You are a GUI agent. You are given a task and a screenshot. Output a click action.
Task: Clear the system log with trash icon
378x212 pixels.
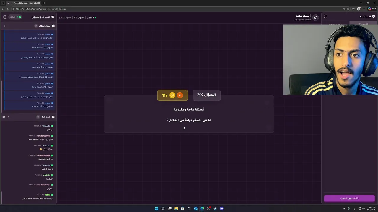coord(4,26)
